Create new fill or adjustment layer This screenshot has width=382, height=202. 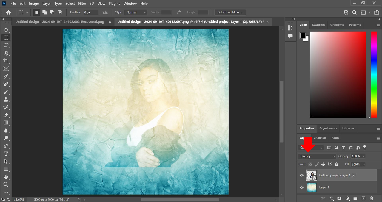[347, 198]
